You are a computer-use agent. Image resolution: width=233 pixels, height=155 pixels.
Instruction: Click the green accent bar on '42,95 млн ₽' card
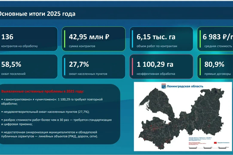(x=64, y=39)
